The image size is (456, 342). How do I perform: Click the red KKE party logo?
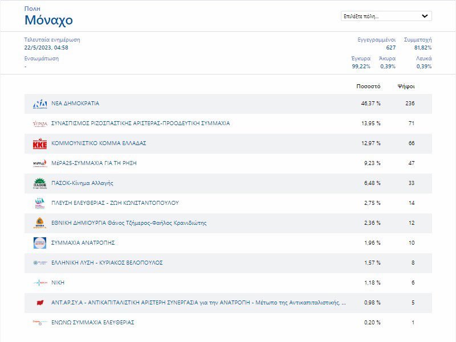(40, 143)
